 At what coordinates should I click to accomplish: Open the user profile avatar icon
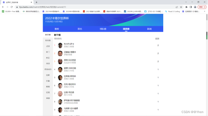click(x=195, y=7)
